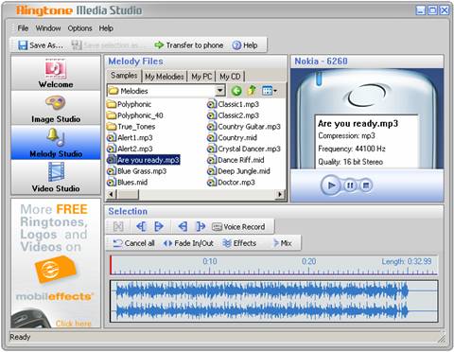
Task: Open Effects
Action: [x=239, y=243]
